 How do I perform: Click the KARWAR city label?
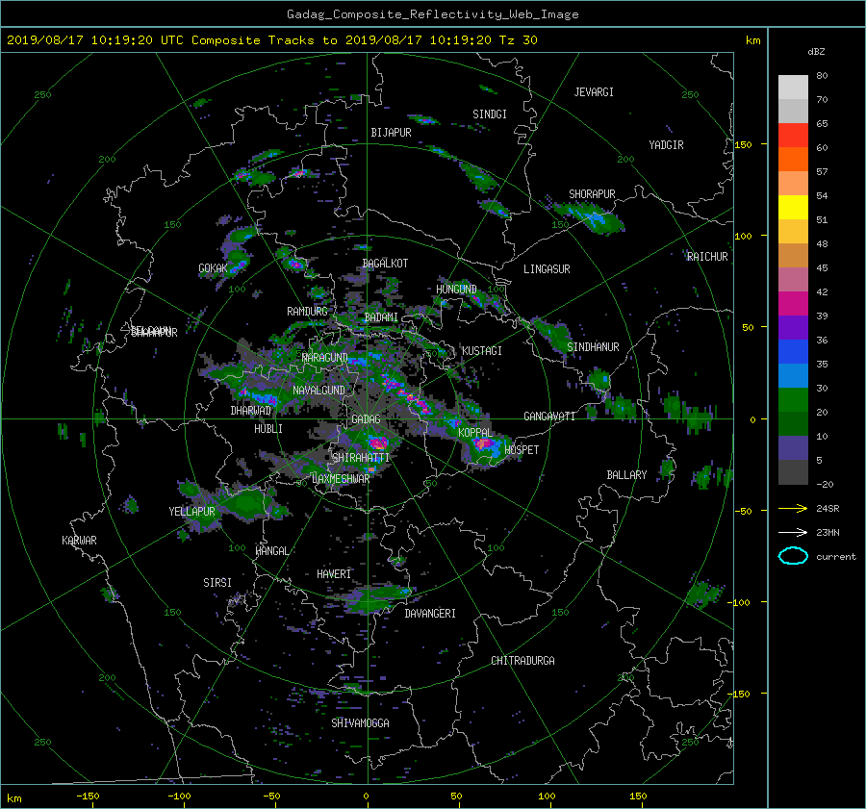coord(79,541)
